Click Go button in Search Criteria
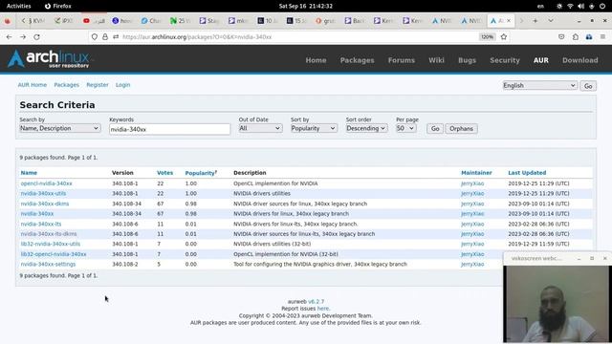 (x=435, y=129)
